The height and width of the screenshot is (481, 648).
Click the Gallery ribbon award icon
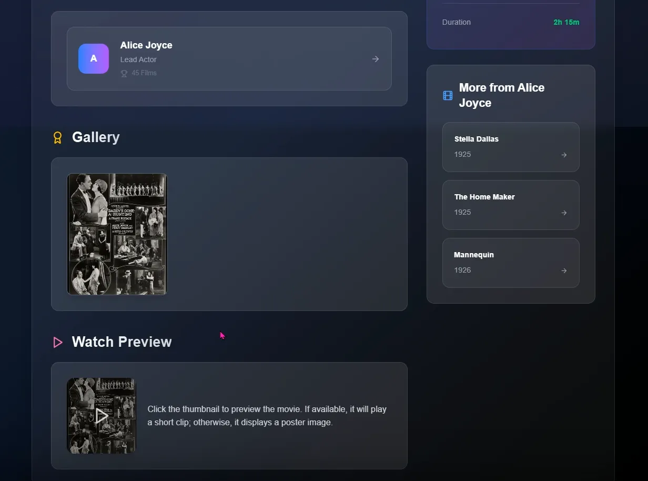[58, 137]
